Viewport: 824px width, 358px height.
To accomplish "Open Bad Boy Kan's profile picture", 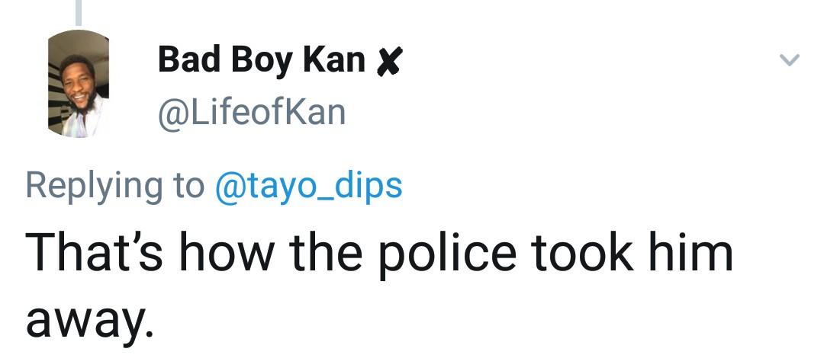I will 78,84.
